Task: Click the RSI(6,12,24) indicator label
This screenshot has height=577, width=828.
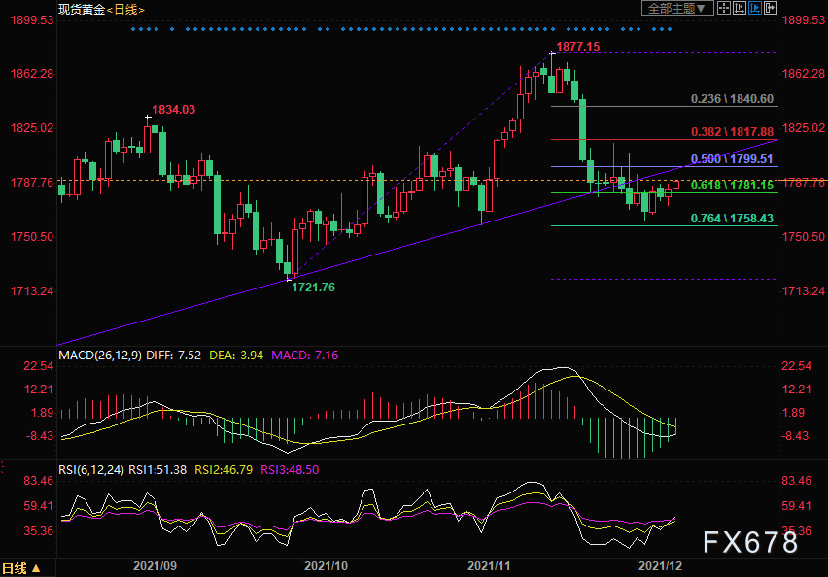Action: 91,470
